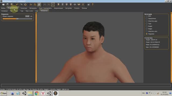Viewport: 172px width, 96px height.
Task: Open the Моделирование main tab
Action: pos(13,8)
